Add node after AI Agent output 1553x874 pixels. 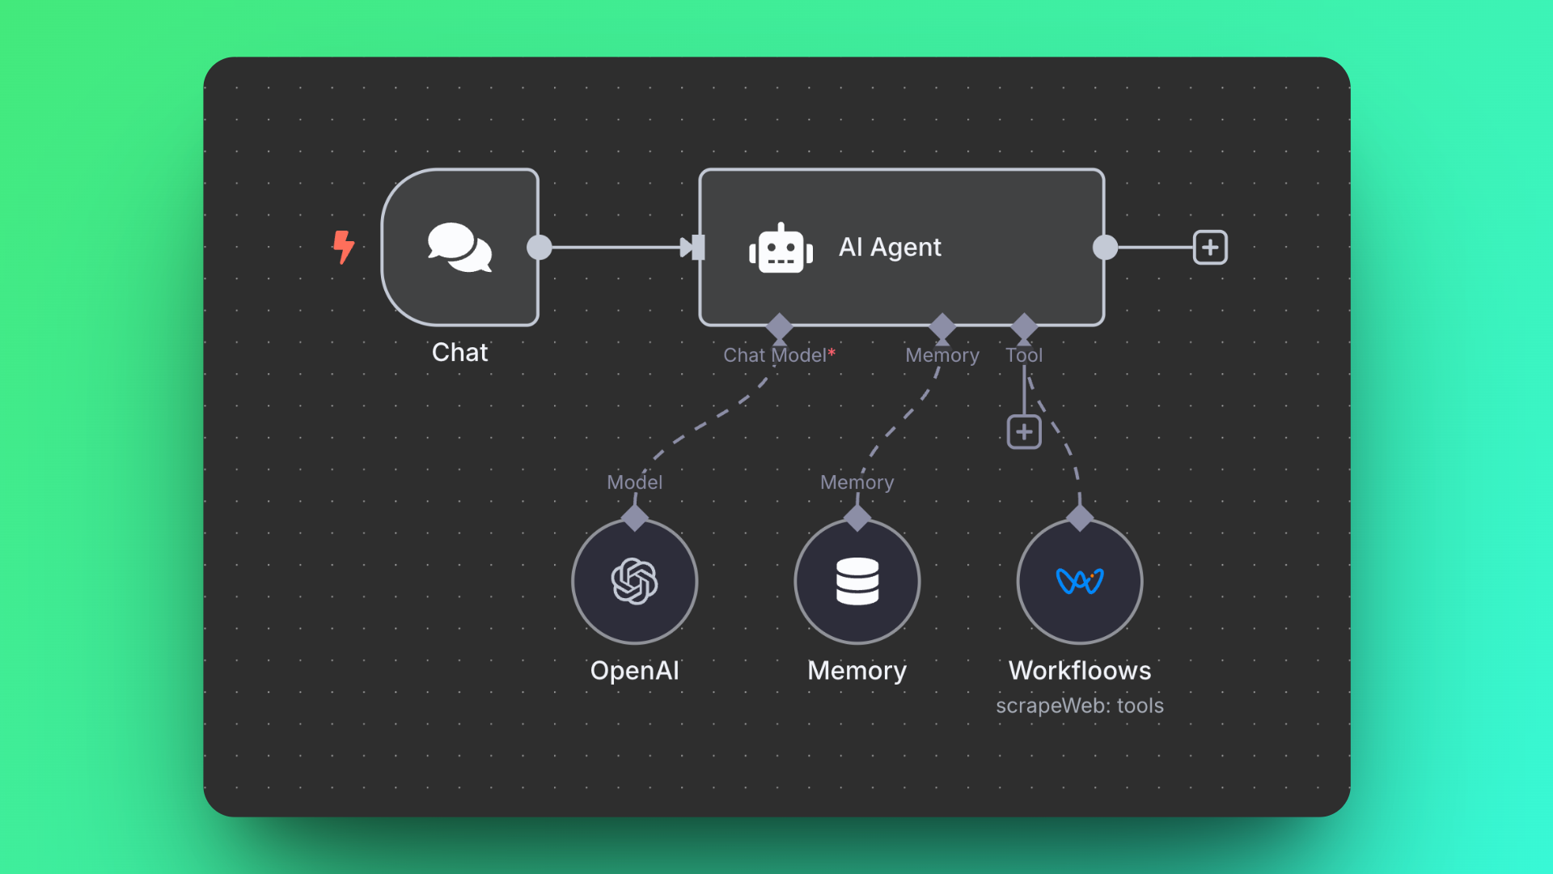[1210, 247]
